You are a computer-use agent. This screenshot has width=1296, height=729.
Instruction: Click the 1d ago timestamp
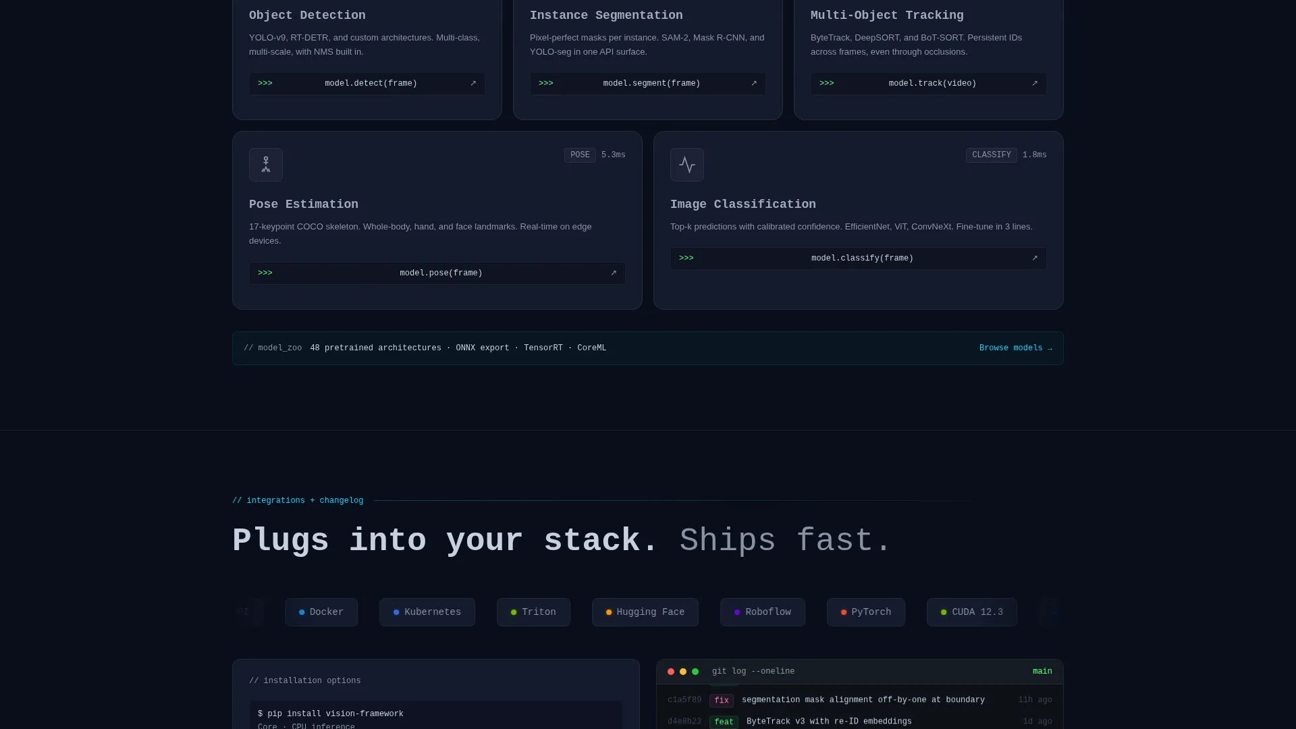click(1037, 722)
